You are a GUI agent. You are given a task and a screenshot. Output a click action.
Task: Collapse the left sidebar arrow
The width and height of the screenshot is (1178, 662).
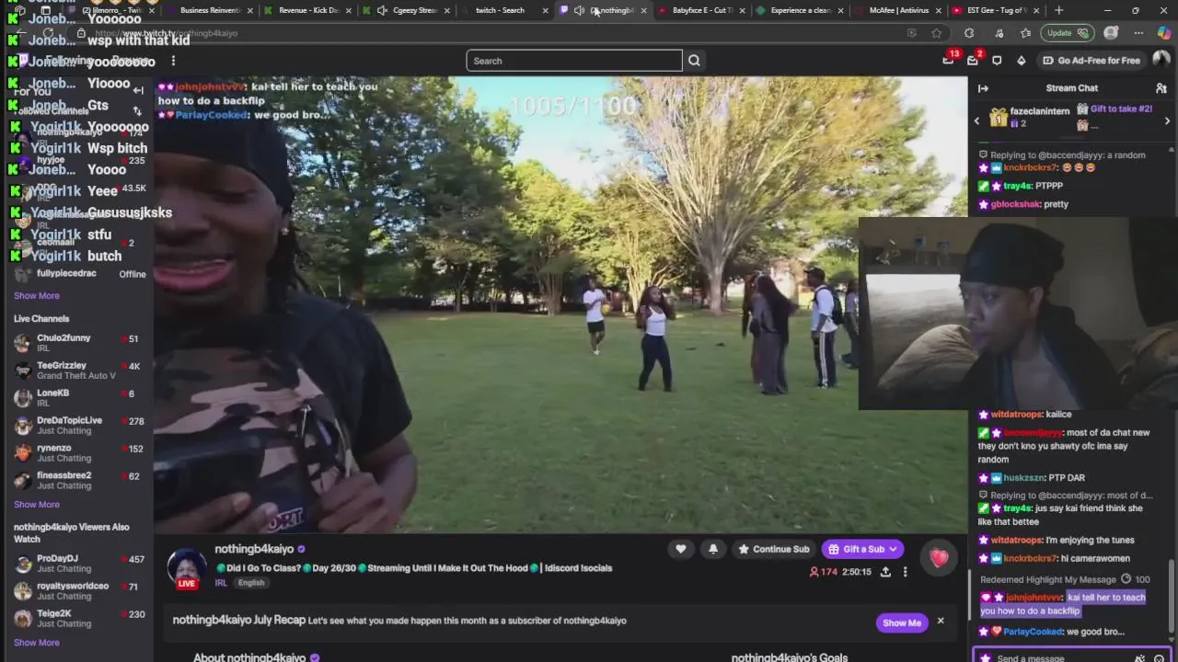click(138, 90)
